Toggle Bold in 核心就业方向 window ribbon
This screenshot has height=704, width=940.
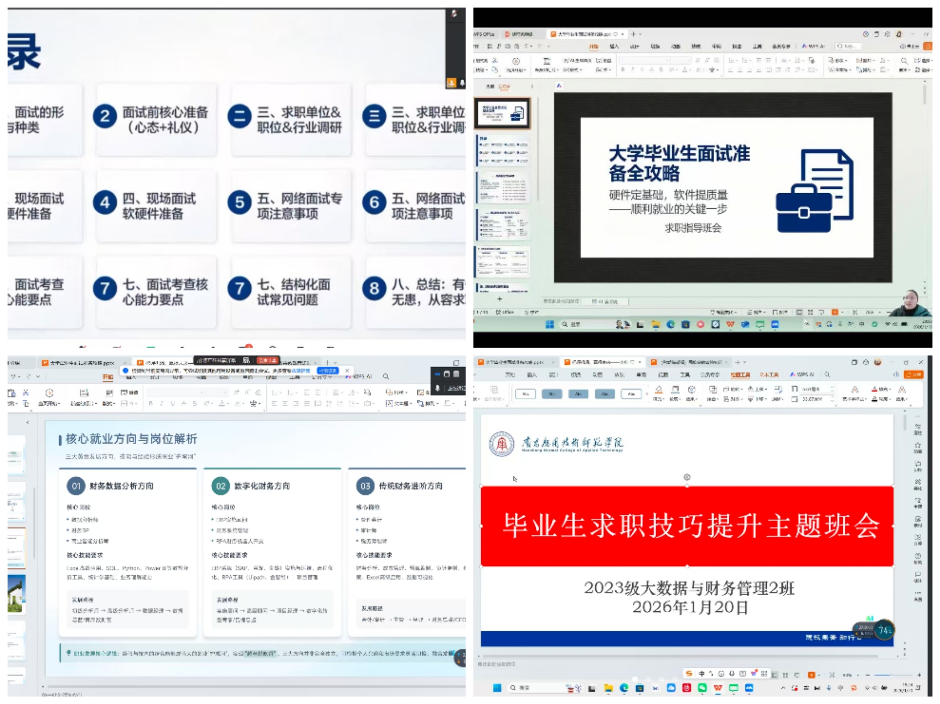point(151,403)
